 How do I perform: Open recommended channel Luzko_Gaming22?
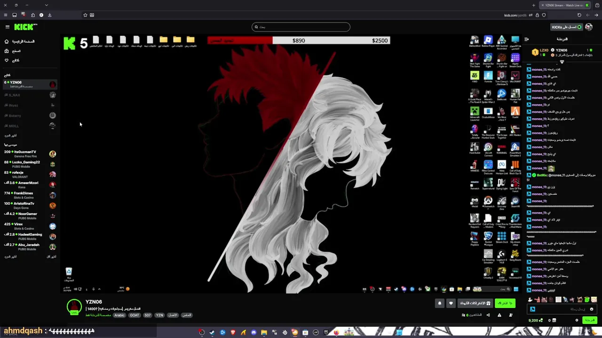coord(30,164)
